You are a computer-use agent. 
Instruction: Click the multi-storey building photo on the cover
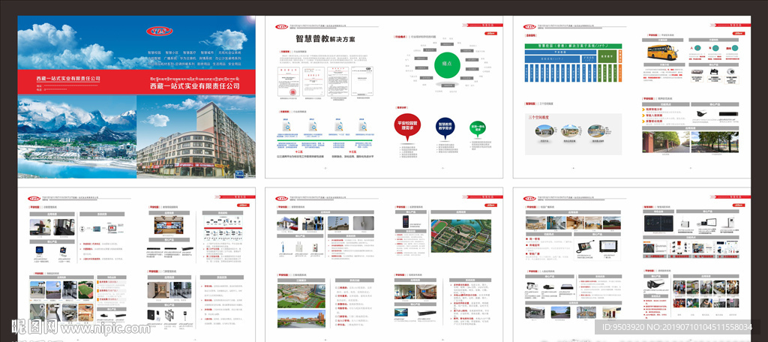tap(196, 136)
